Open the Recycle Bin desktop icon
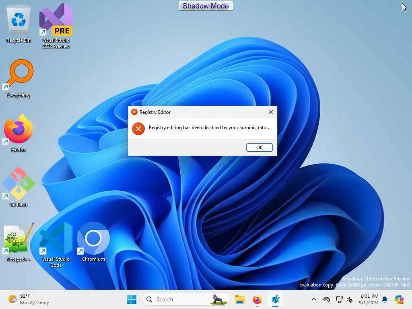Screen dimensions: 412x309 (19, 24)
